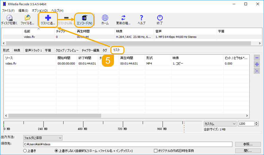Click the 参照... browse button

(248, 144)
